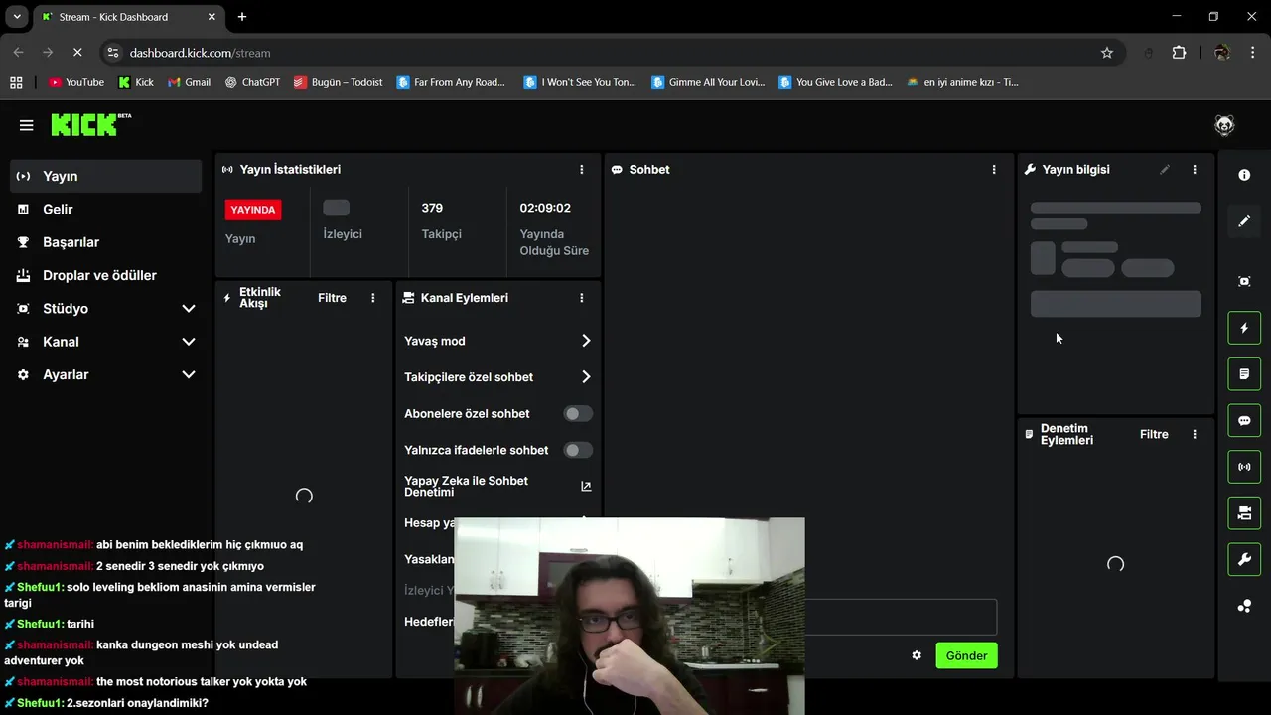Go to Gelir in the left navigation
The image size is (1271, 715).
point(106,209)
